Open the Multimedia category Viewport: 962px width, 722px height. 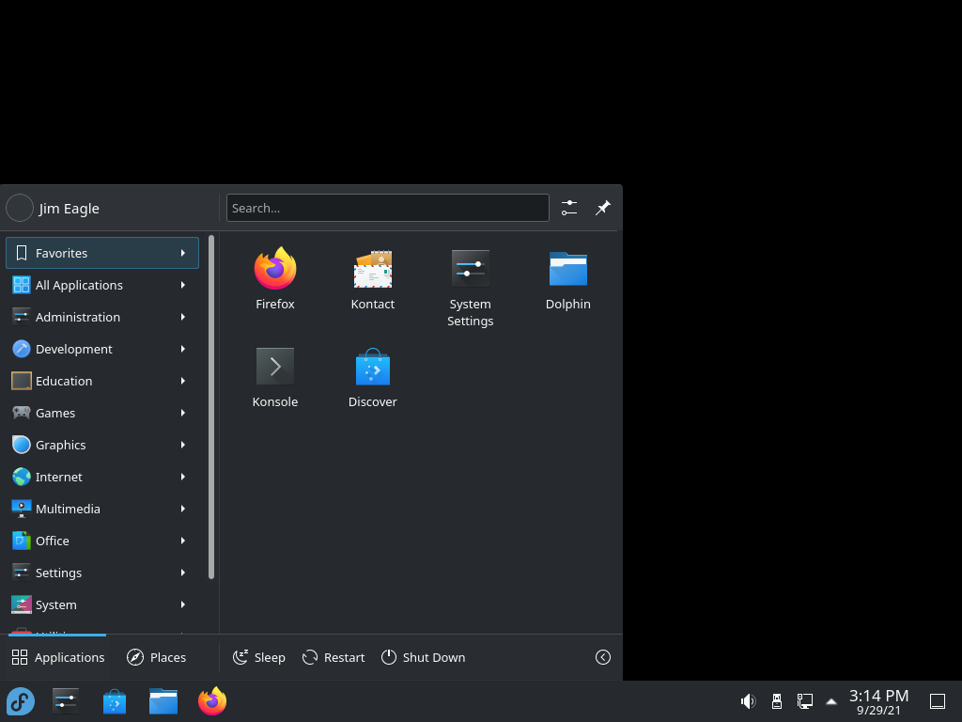(x=102, y=509)
